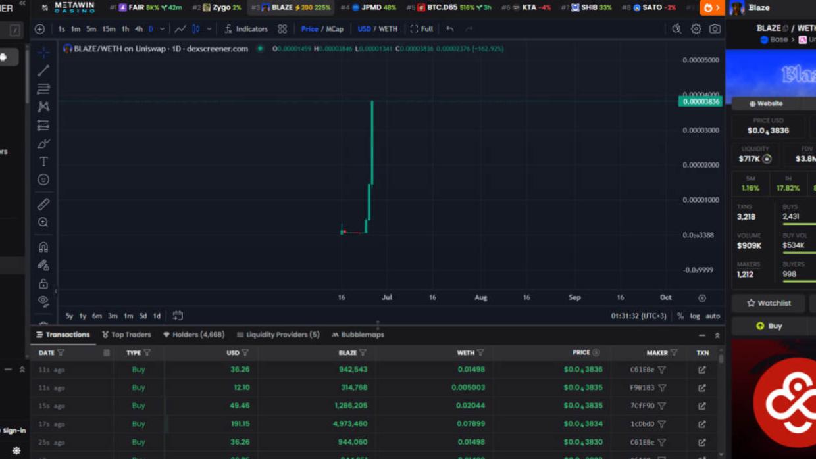Toggle magnet mode for drawings
The height and width of the screenshot is (459, 816).
[43, 247]
